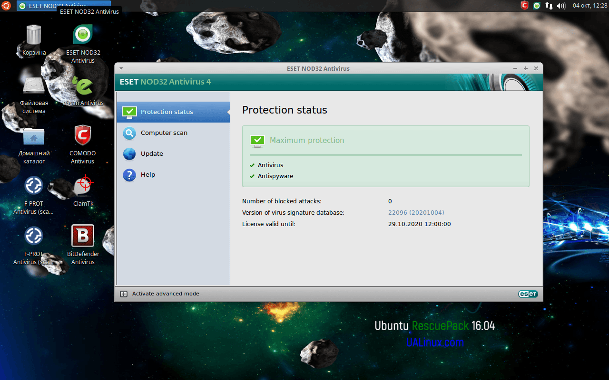609x380 pixels.
Task: Select the F-PROT Antivirus icon beside BitDefender
Action: click(x=34, y=245)
